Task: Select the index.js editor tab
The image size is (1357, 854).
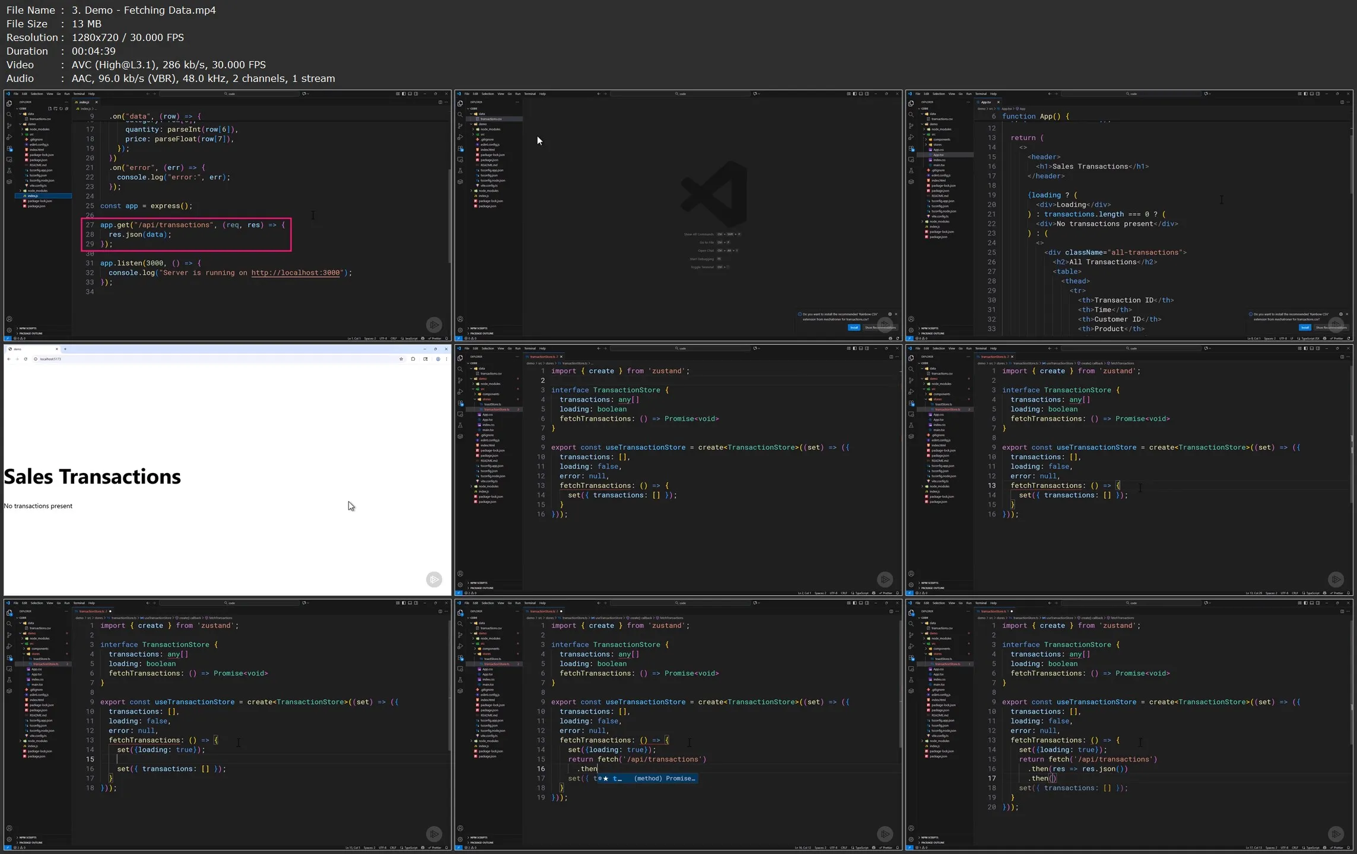Action: tap(84, 102)
